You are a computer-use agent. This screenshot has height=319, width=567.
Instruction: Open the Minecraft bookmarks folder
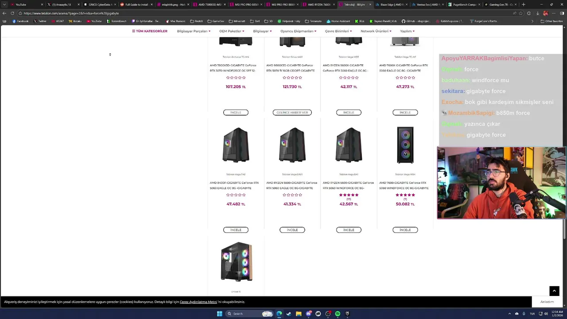(237, 21)
